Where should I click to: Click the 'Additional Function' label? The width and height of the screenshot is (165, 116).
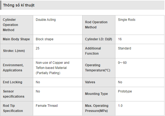(93, 51)
